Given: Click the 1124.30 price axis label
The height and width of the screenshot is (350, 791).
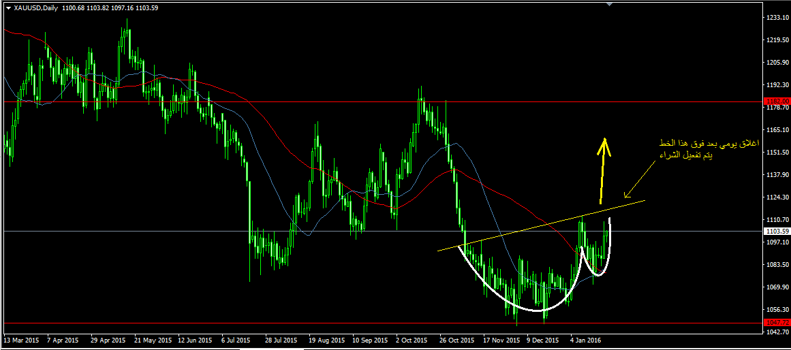Looking at the screenshot, I should tap(777, 197).
